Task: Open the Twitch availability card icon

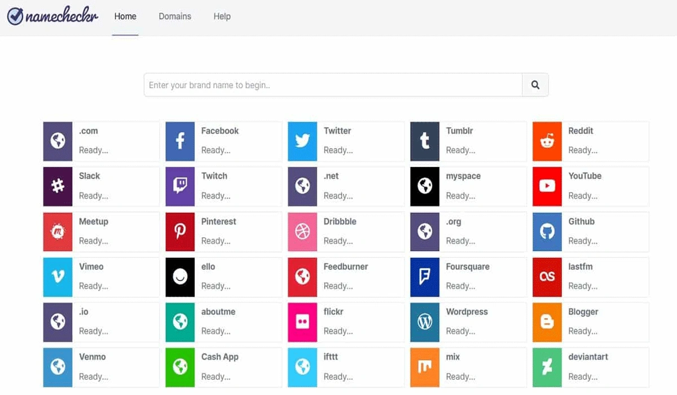Action: point(179,186)
